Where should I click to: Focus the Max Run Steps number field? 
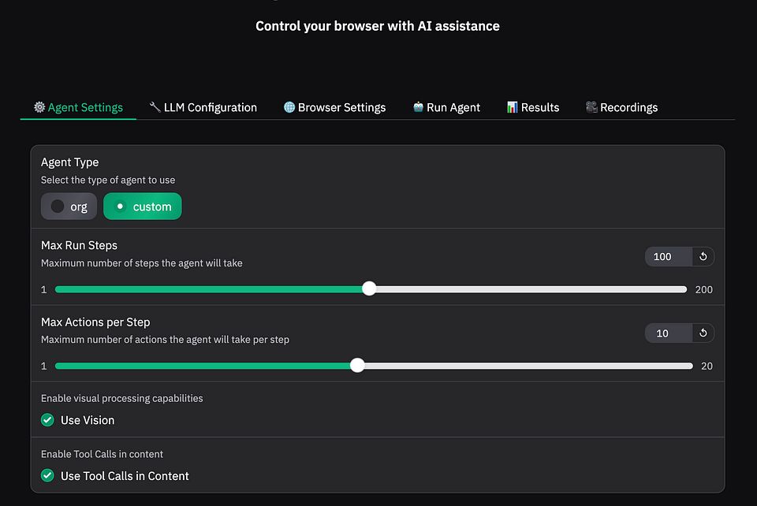click(x=667, y=256)
